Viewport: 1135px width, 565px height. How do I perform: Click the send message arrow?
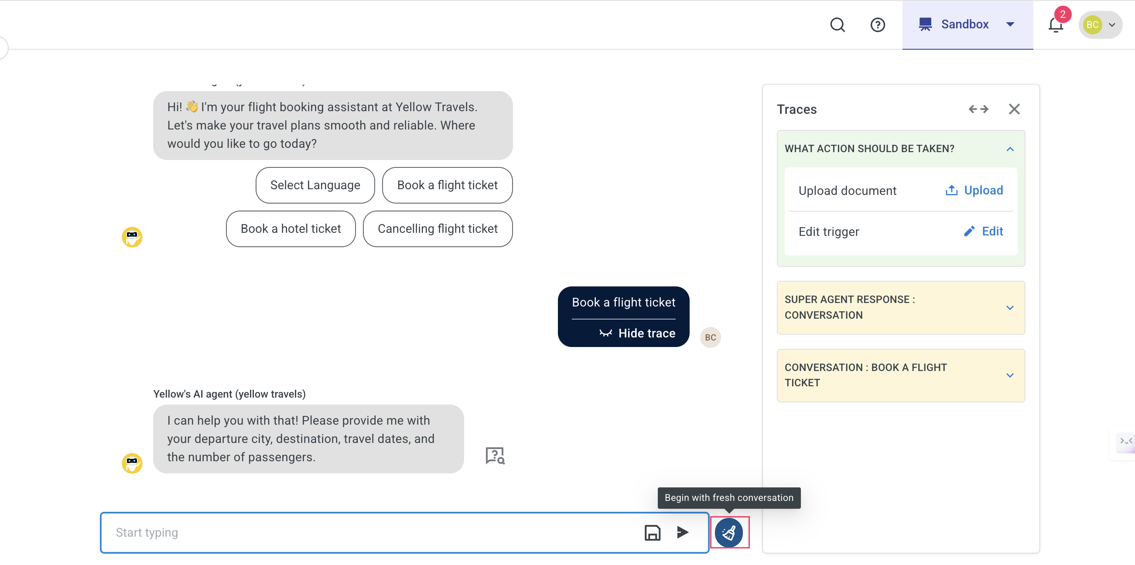click(682, 532)
